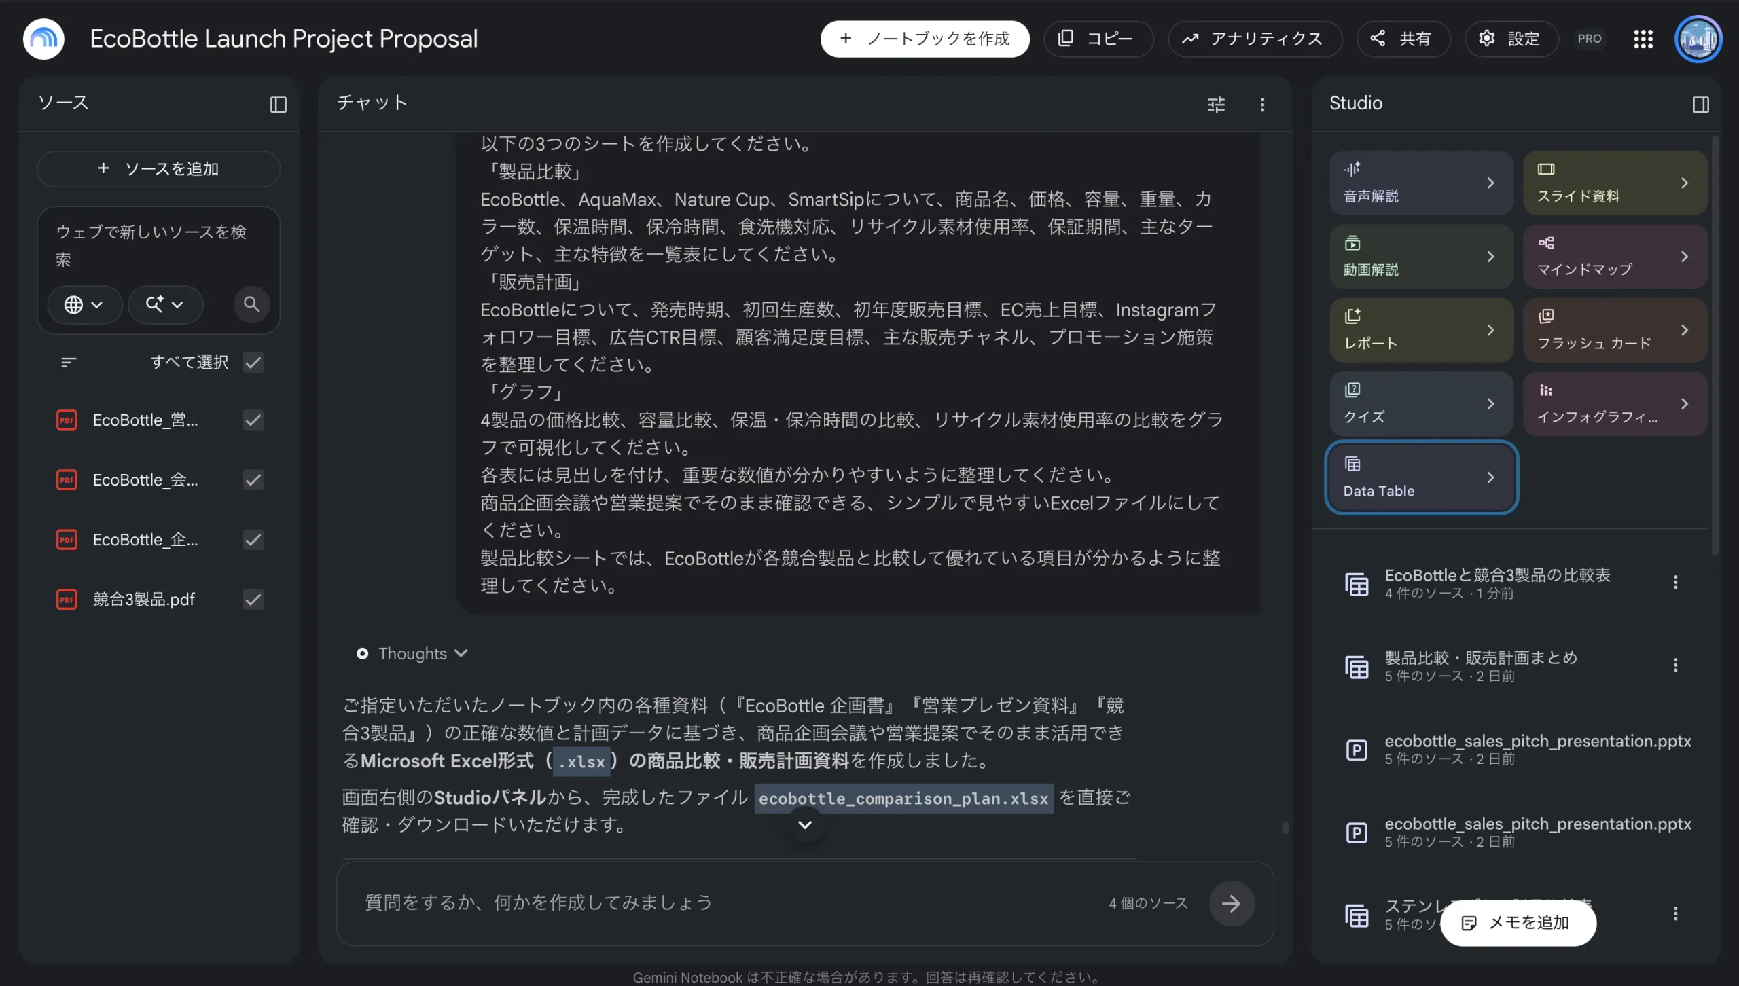Jump to the chat bottom via down-arrow button
The width and height of the screenshot is (1739, 986).
(x=805, y=824)
